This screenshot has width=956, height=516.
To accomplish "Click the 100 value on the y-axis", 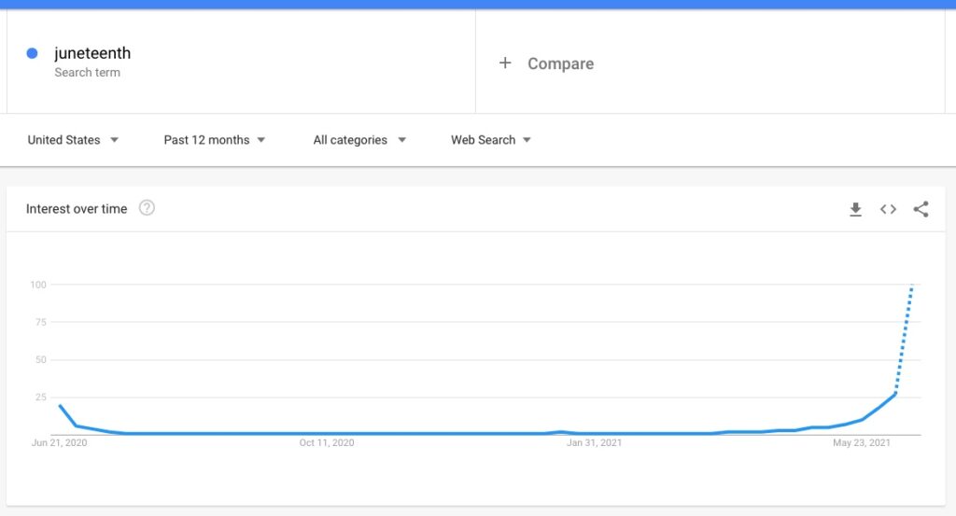I will point(38,285).
